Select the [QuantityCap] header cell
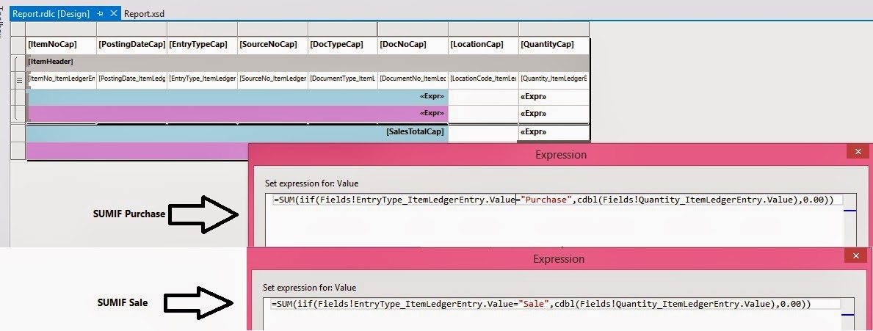The height and width of the screenshot is (331, 873). [x=554, y=45]
